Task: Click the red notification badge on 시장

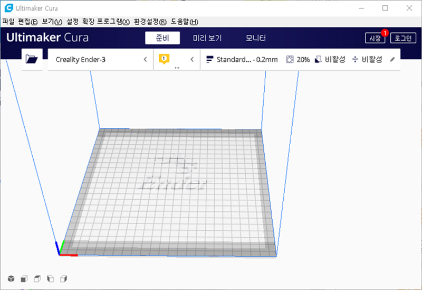Action: (x=385, y=33)
